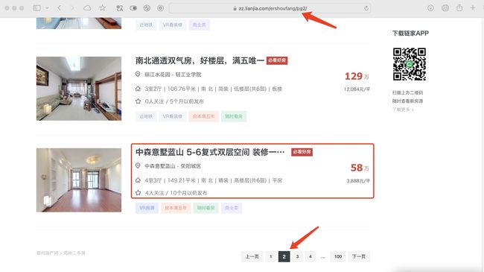The image size is (484, 272).
Task: Toggle the pill-shaped switch extension icon
Action: [133, 8]
